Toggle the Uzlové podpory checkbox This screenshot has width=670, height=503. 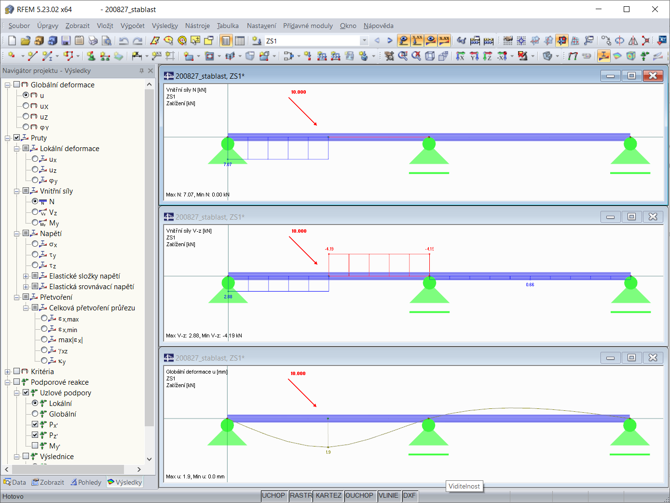(26, 392)
